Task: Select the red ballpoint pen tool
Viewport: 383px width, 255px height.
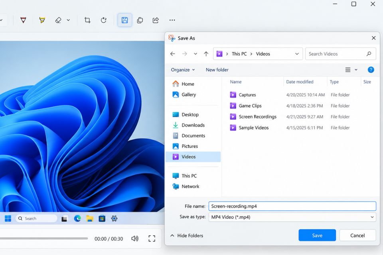Action: click(23, 20)
